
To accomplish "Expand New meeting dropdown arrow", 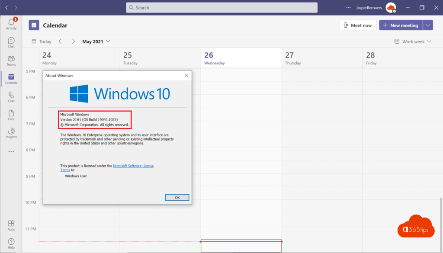I will pyautogui.click(x=428, y=25).
